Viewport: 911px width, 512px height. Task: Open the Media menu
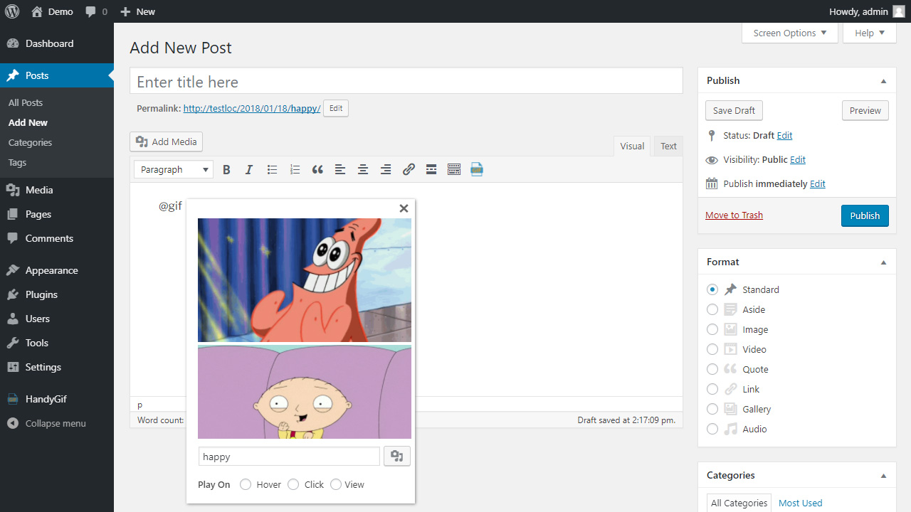(x=57, y=190)
